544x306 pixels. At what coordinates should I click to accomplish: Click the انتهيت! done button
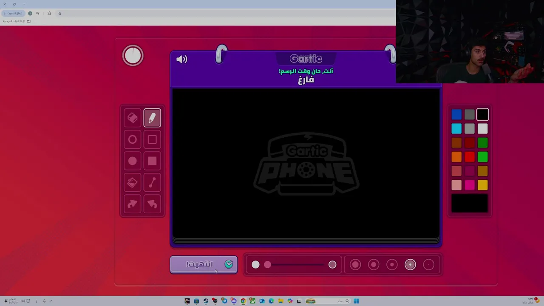pyautogui.click(x=204, y=264)
